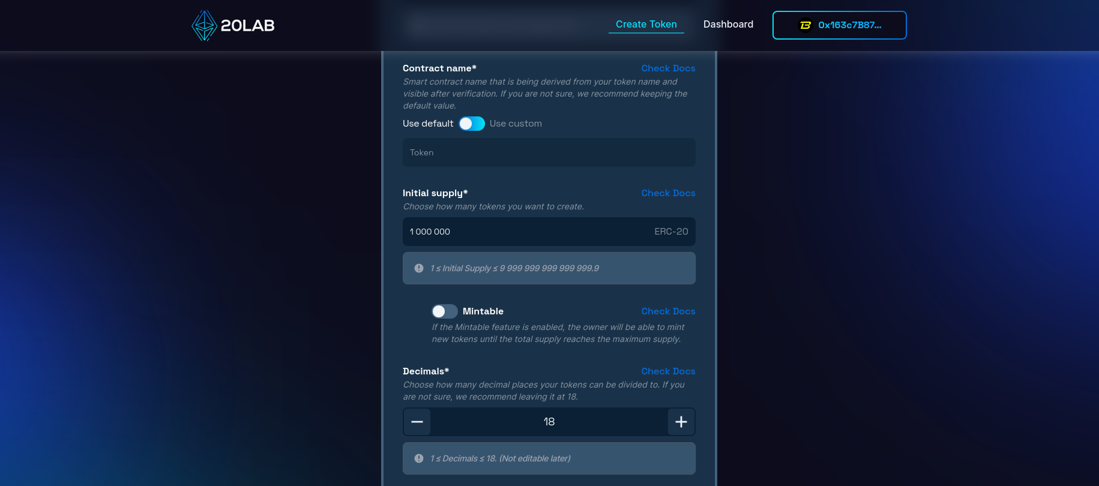Increase decimals with the plus button

681,422
